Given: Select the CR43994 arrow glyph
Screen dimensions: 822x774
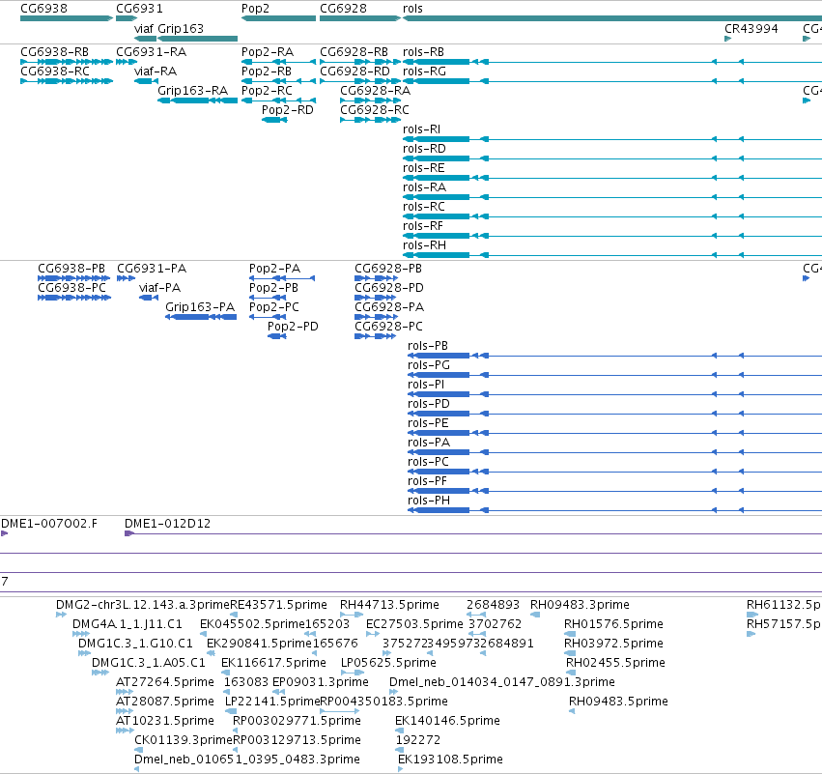Looking at the screenshot, I should tap(727, 39).
